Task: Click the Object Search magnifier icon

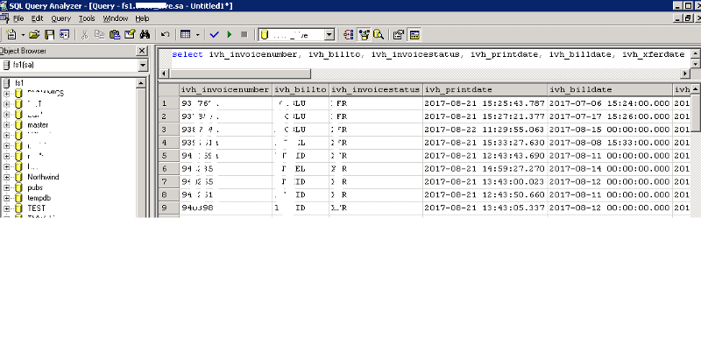Action: click(x=379, y=34)
